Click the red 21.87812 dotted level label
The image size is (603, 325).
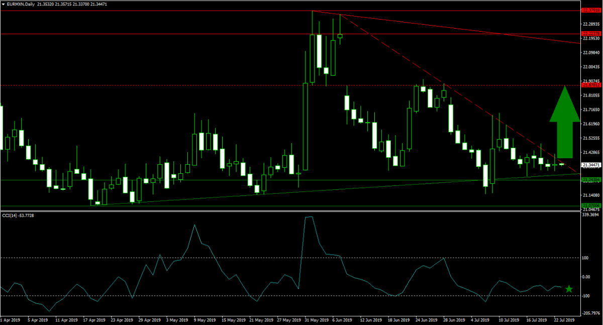pyautogui.click(x=591, y=85)
